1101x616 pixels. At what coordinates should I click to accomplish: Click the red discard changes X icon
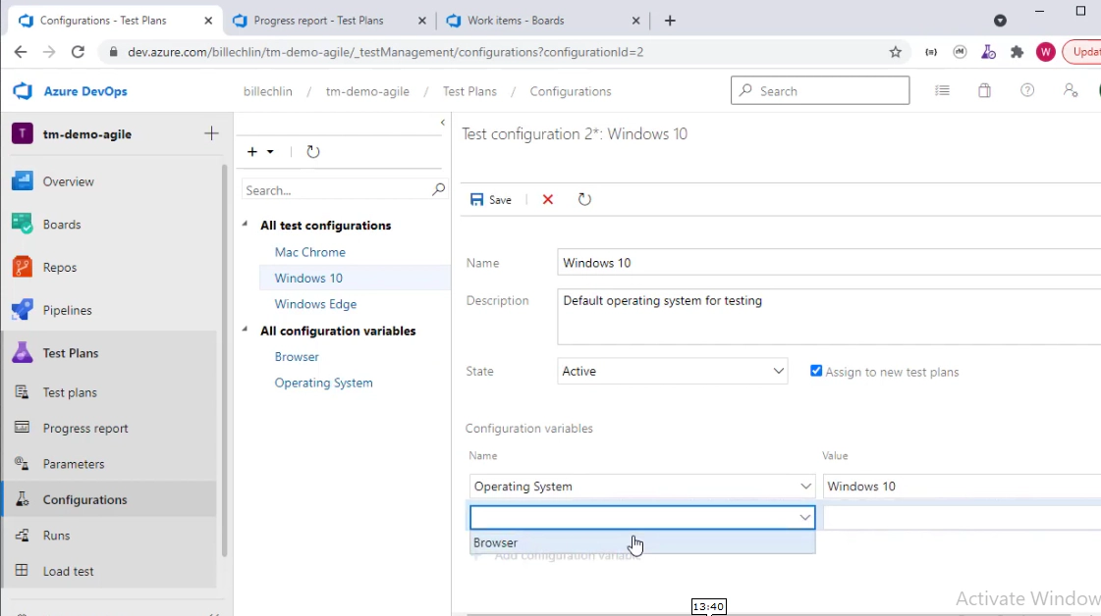pyautogui.click(x=548, y=199)
